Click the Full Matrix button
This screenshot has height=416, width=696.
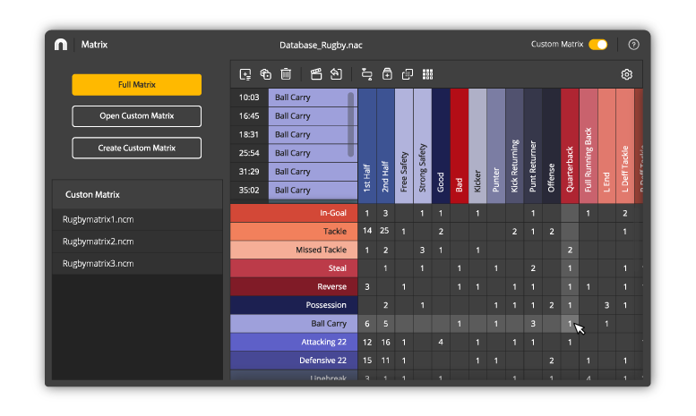[137, 85]
